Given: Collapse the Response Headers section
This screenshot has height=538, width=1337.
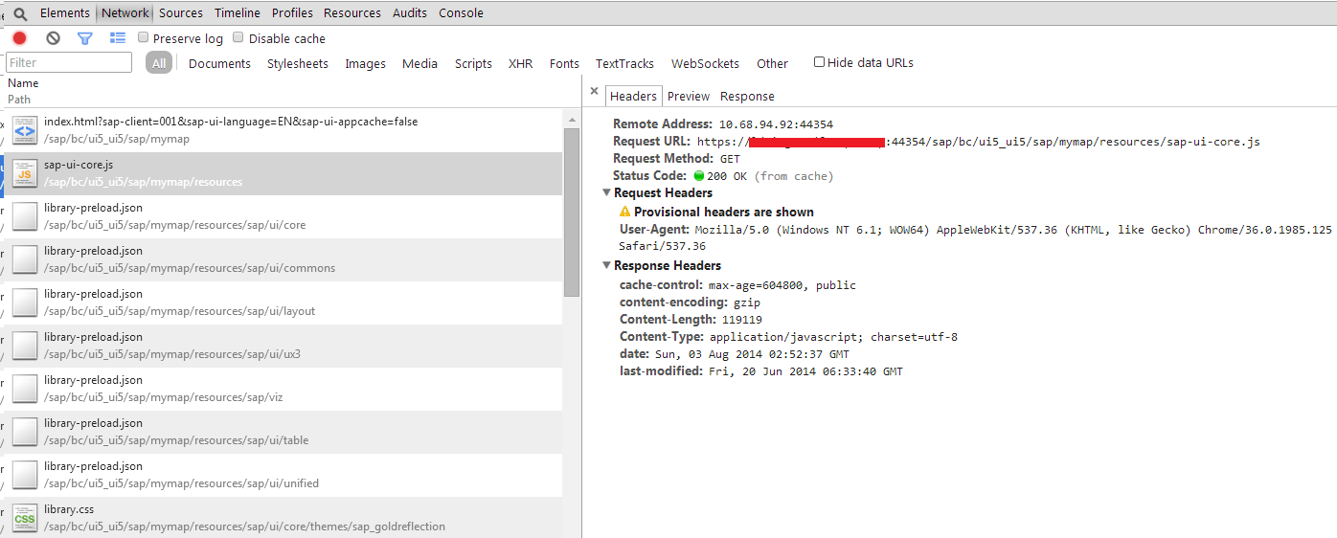Looking at the screenshot, I should click(x=607, y=265).
